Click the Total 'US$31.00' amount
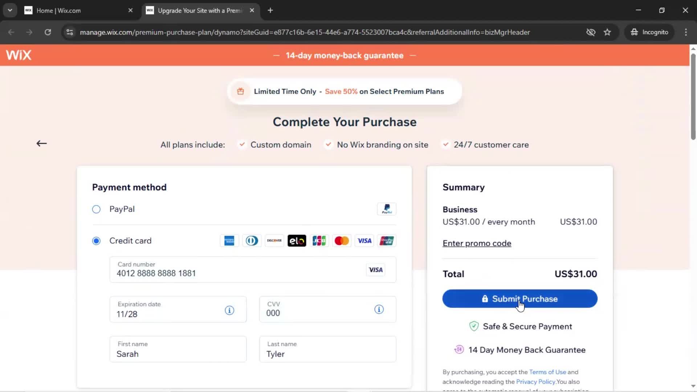The width and height of the screenshot is (697, 392). pyautogui.click(x=576, y=274)
